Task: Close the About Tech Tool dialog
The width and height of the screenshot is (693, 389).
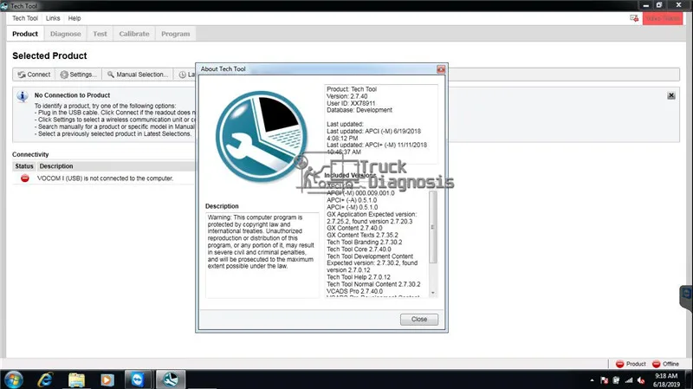Action: [419, 319]
